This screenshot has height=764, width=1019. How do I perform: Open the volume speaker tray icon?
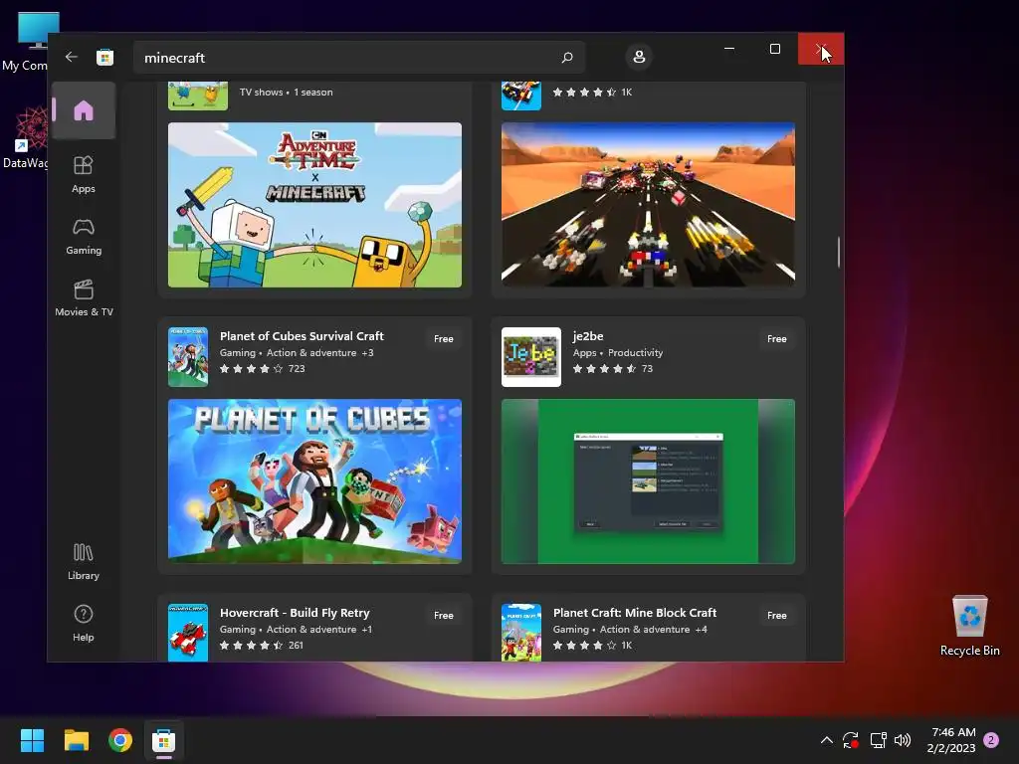(x=903, y=740)
